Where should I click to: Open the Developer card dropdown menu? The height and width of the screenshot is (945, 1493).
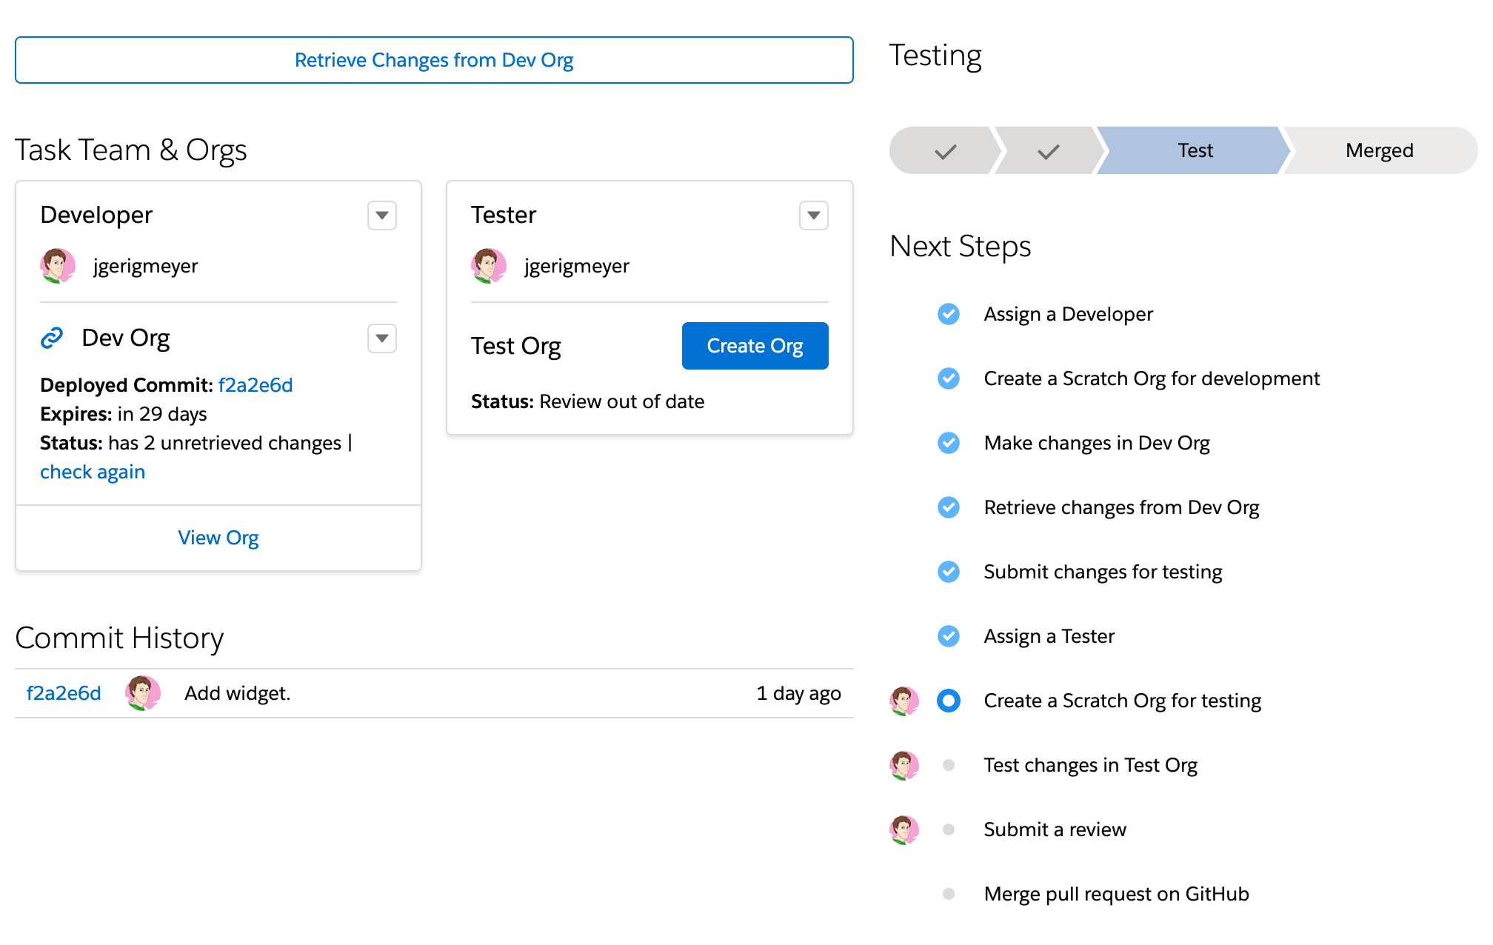click(x=382, y=216)
